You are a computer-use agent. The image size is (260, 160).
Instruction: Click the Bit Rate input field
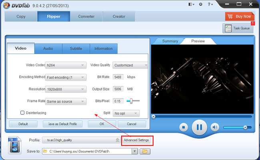coord(118,77)
